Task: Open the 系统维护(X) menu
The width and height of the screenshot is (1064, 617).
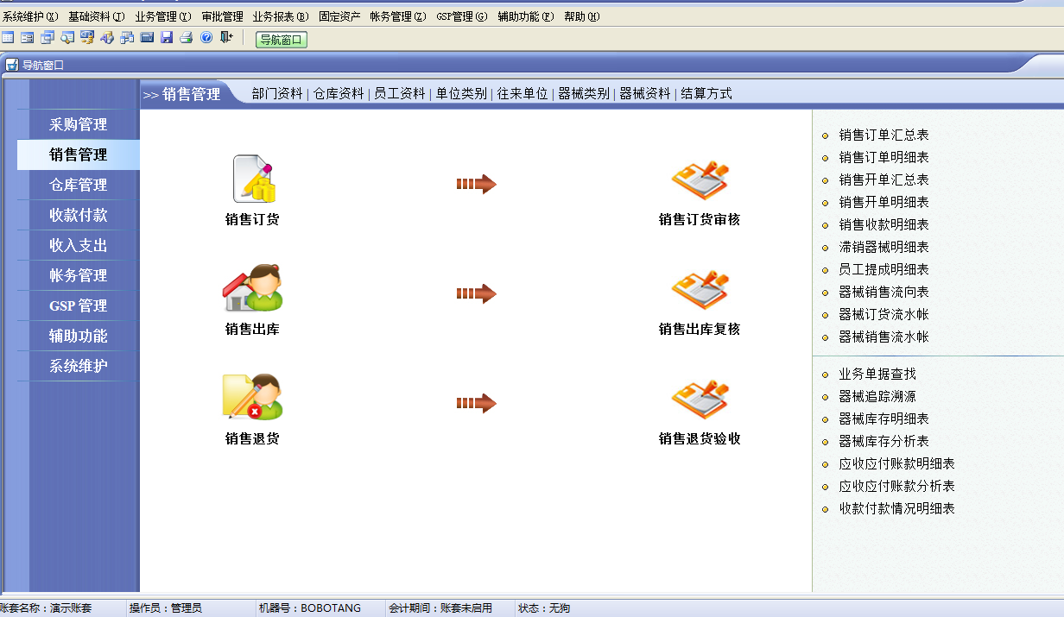Action: (30, 16)
